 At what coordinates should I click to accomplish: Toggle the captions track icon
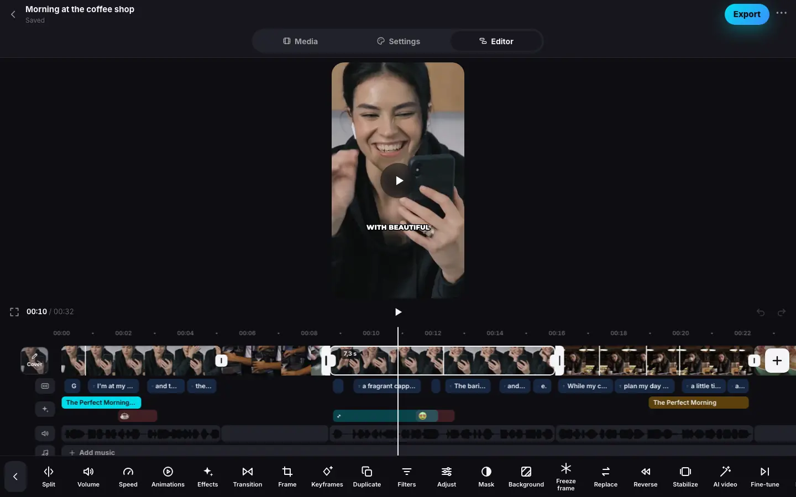click(45, 386)
